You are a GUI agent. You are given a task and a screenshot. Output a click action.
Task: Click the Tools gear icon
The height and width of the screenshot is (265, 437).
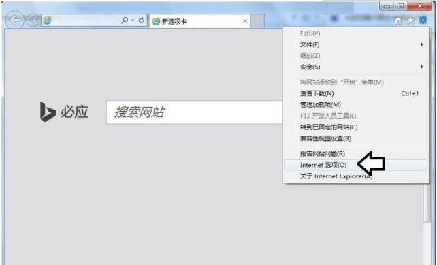coord(423,20)
